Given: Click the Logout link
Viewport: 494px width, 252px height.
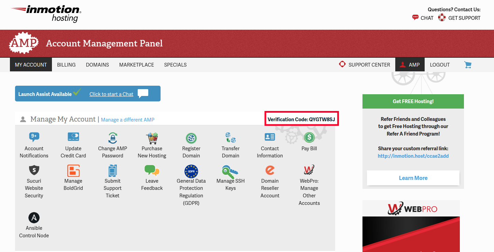Looking at the screenshot, I should [x=440, y=65].
